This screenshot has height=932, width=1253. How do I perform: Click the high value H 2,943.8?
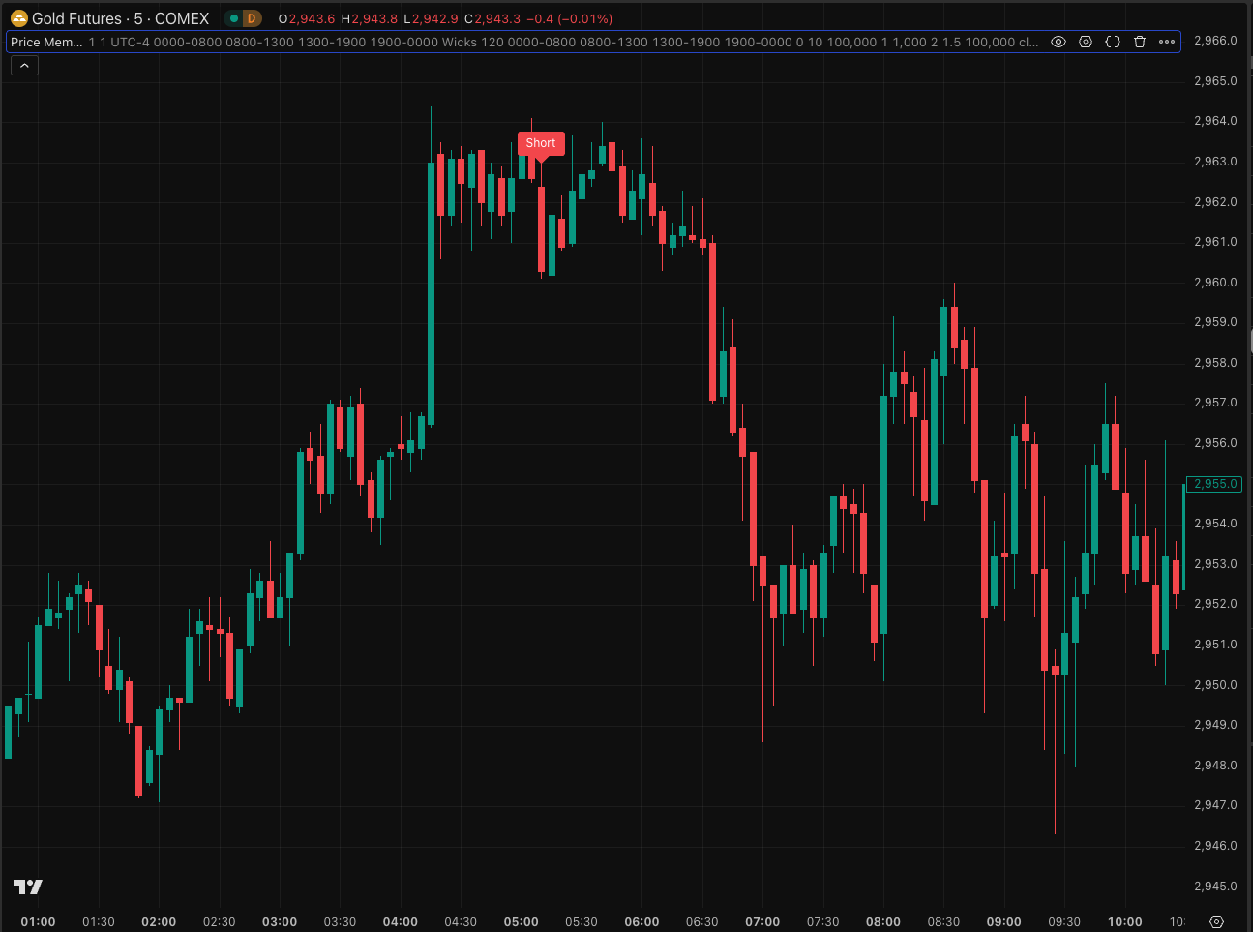[x=370, y=18]
